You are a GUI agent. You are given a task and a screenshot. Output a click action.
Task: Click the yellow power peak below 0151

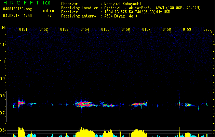22,132
